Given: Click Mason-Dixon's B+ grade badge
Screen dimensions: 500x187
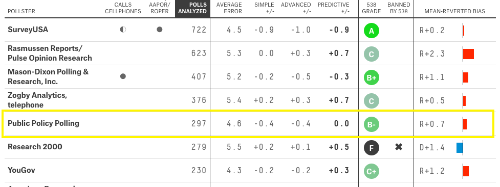Looking at the screenshot, I should [x=371, y=78].
